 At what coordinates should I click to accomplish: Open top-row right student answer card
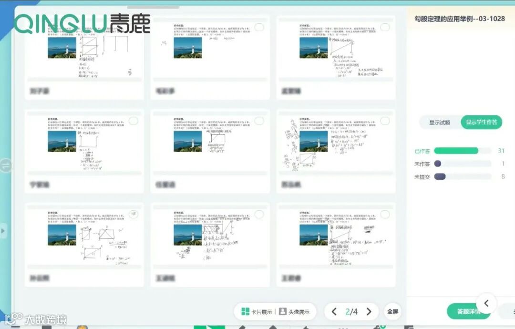[336, 57]
